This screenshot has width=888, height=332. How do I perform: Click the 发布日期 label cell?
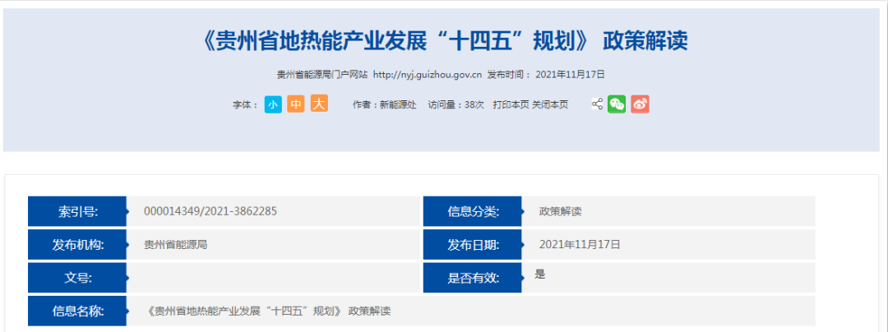click(x=473, y=245)
